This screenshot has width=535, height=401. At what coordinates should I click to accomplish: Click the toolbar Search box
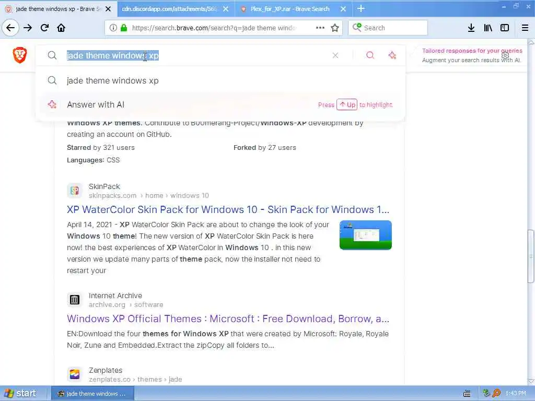tap(388, 28)
